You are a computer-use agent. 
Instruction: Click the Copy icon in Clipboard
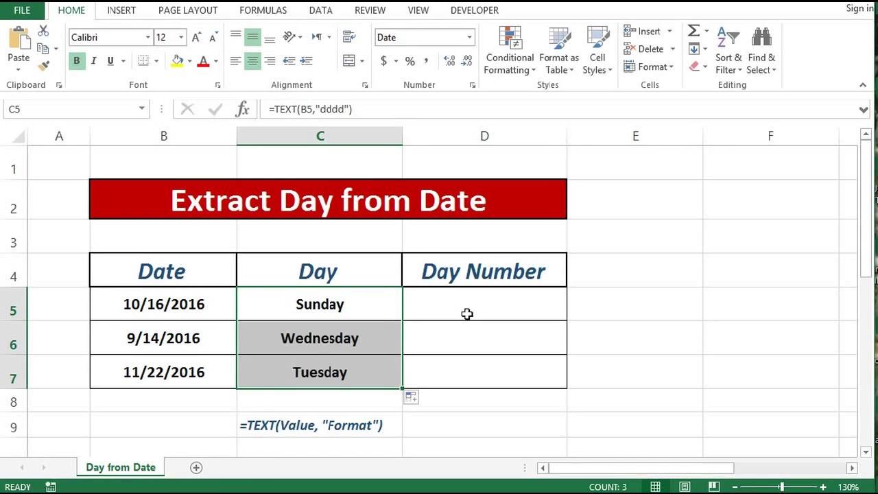43,49
